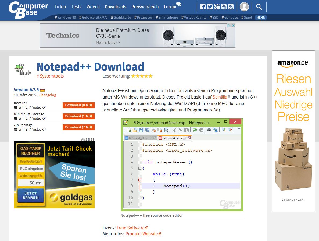Open the ComputerBase Twitter icon
The image size is (319, 241).
[210, 7]
